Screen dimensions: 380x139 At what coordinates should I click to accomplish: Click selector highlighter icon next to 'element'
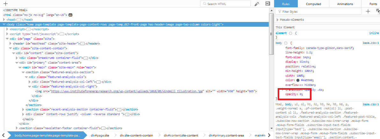pyautogui.click(x=290, y=33)
